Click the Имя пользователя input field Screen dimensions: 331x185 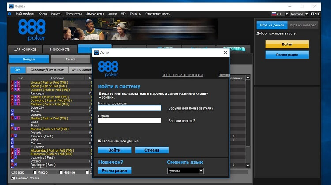pos(129,108)
